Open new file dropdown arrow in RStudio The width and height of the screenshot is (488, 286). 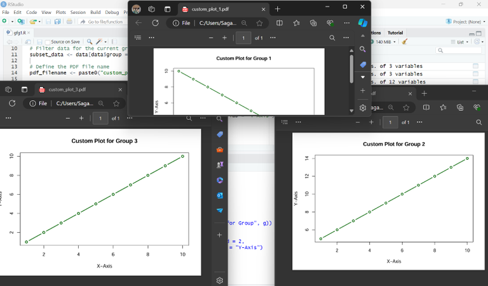[13, 22]
